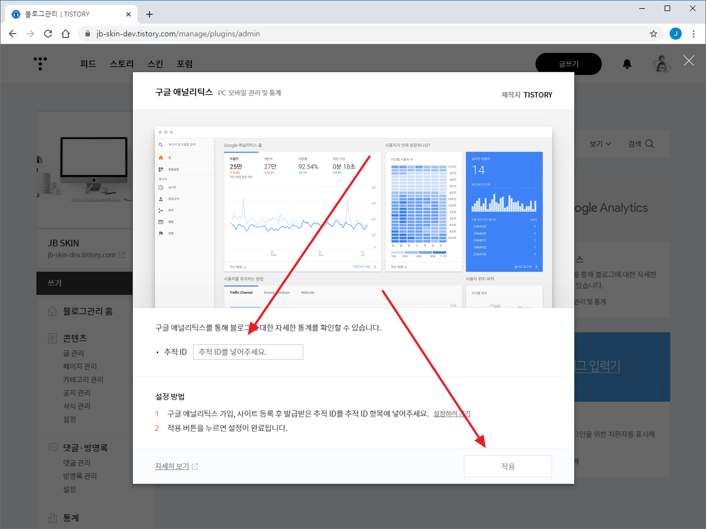The height and width of the screenshot is (529, 706).
Task: Open 글 관리 in sidebar
Action: click(x=73, y=353)
